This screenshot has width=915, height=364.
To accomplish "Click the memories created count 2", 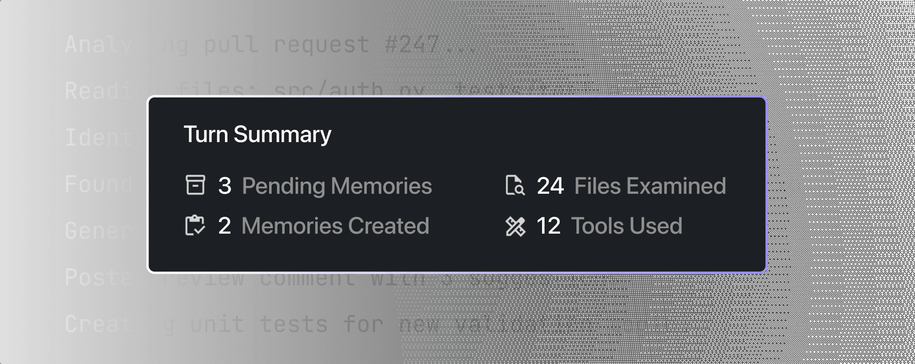I will tap(224, 226).
